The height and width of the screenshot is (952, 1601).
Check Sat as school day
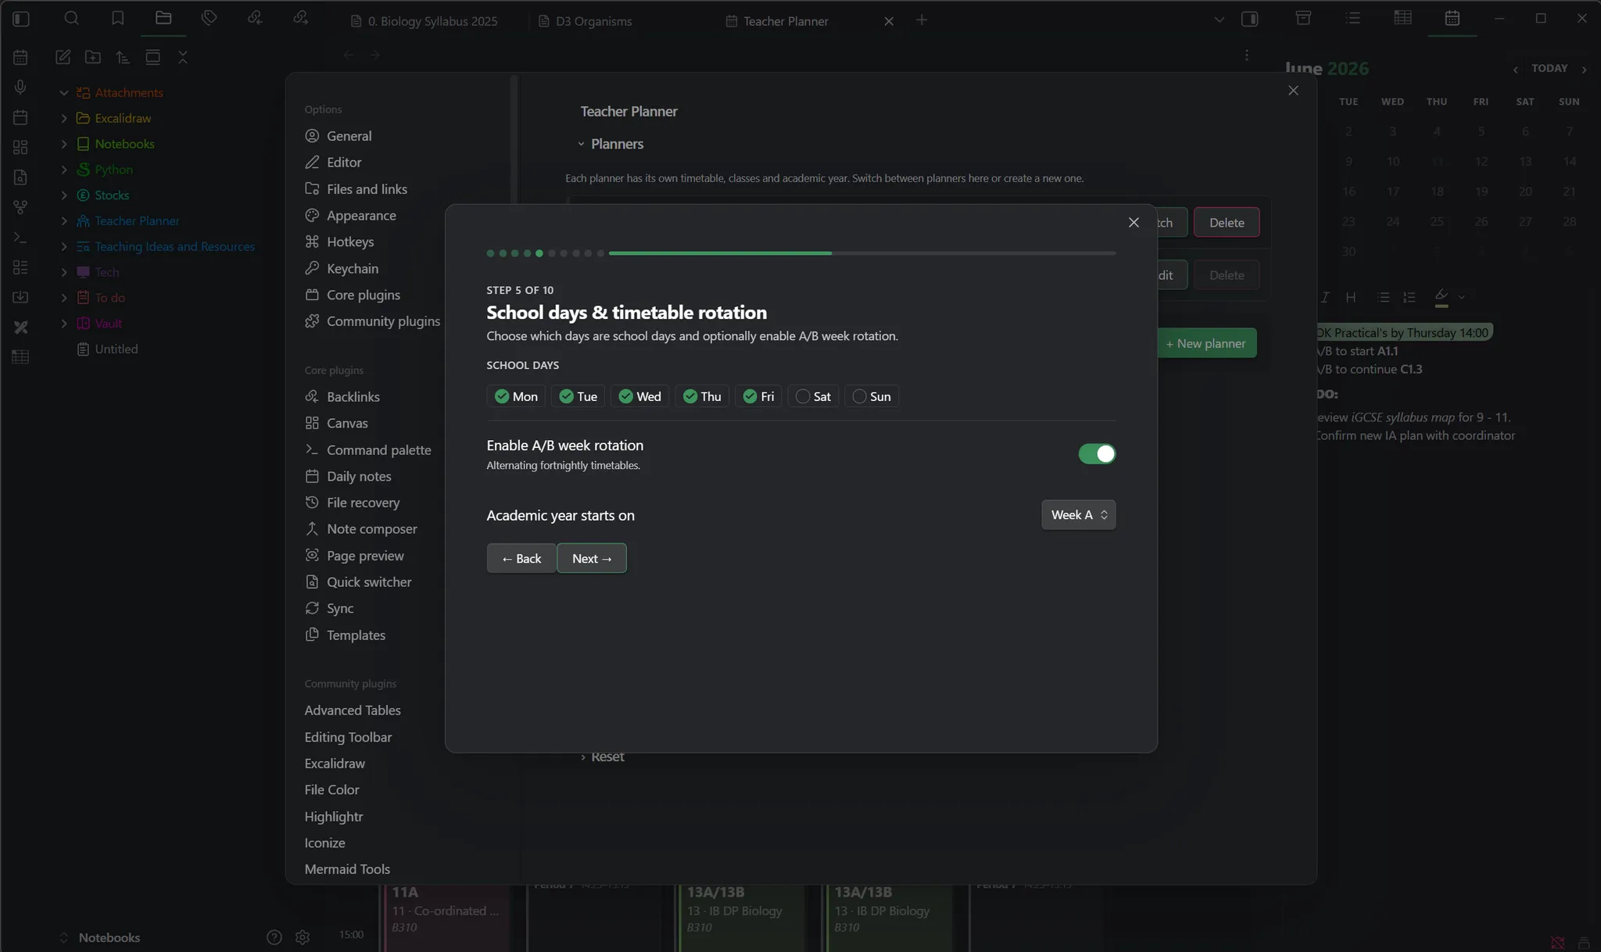[813, 396]
